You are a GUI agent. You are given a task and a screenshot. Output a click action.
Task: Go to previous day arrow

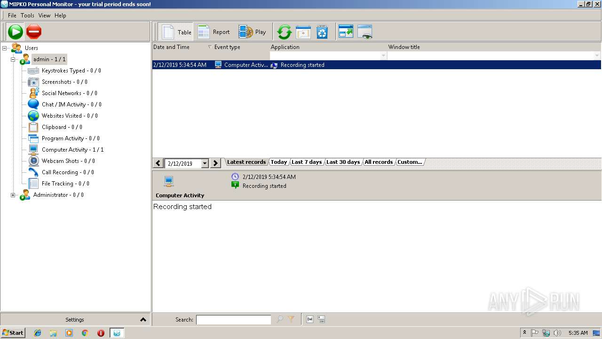pyautogui.click(x=158, y=163)
